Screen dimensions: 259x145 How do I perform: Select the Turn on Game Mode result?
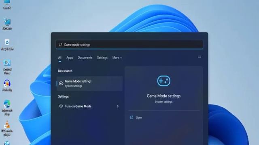pos(89,106)
